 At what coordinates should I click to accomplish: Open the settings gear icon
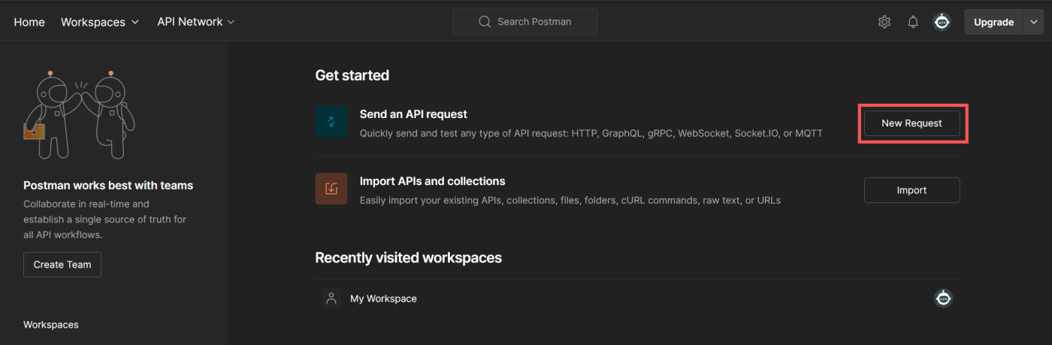tap(884, 22)
